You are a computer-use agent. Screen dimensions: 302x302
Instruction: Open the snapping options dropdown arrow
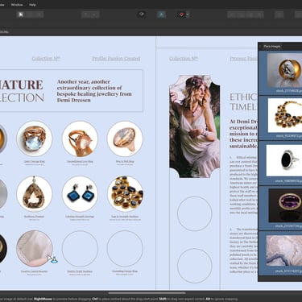point(188,14)
